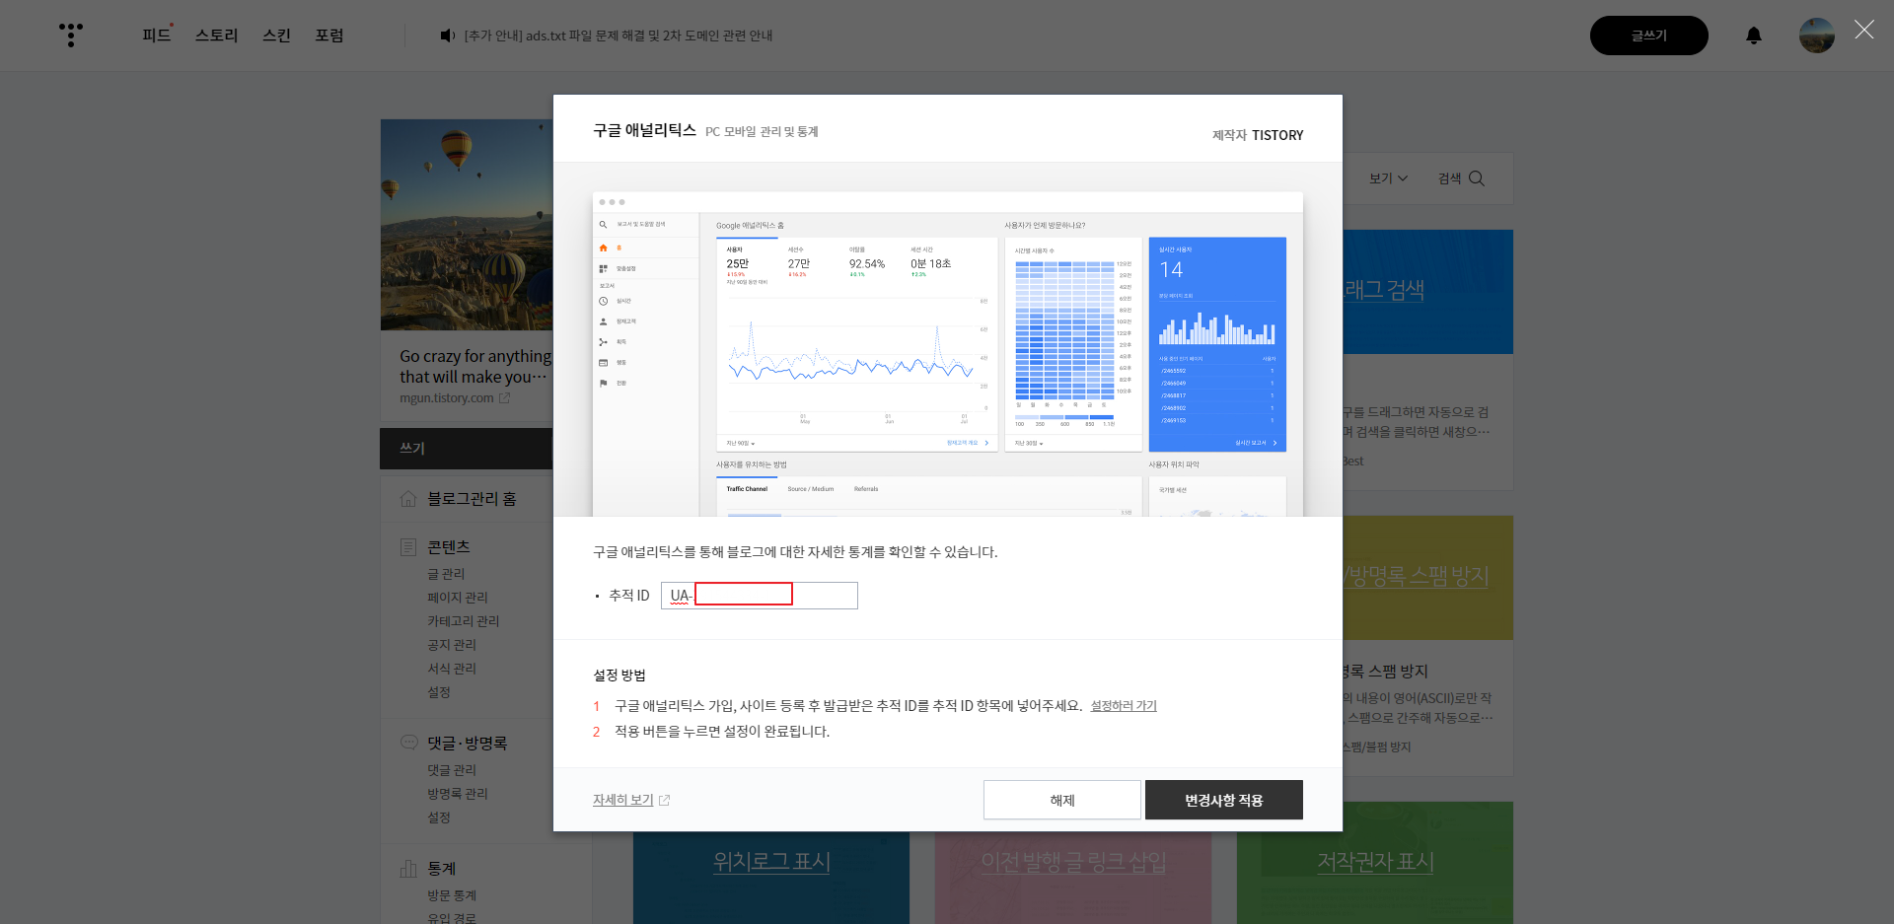
Task: Click the 해제 button
Action: click(1062, 800)
